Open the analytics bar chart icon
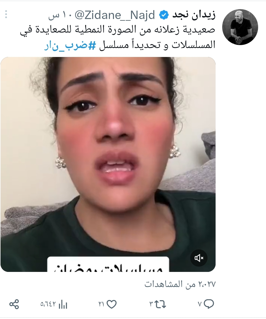Image resolution: width=266 pixels, height=319 pixels. (x=63, y=304)
